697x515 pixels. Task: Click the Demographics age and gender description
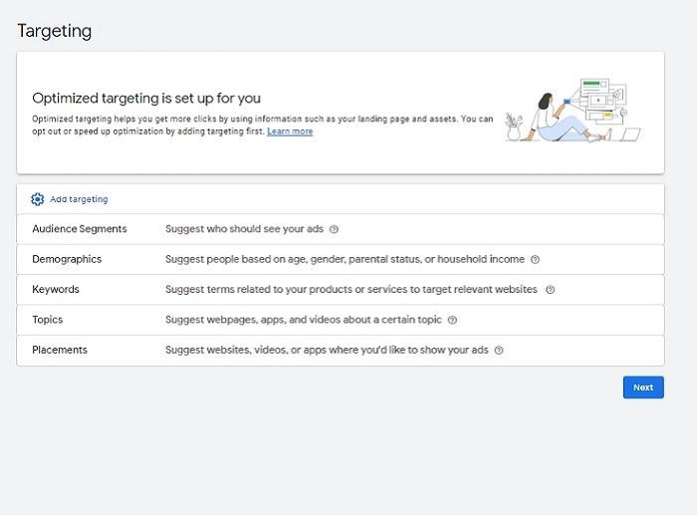(x=345, y=259)
